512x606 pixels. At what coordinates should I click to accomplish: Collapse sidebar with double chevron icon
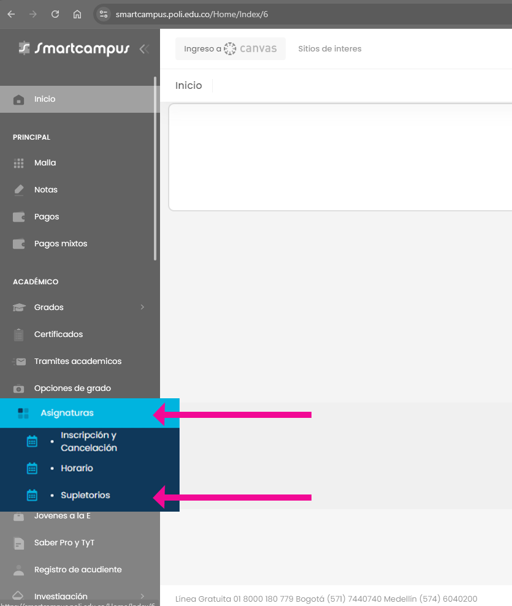pos(144,49)
